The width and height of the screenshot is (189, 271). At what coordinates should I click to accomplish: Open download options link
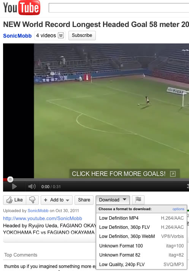pos(178,209)
